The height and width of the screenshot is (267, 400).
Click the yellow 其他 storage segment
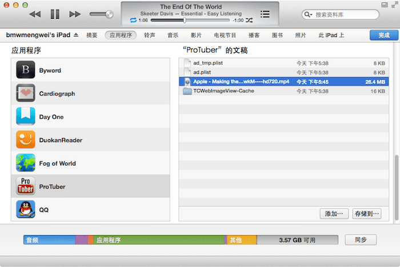click(242, 240)
